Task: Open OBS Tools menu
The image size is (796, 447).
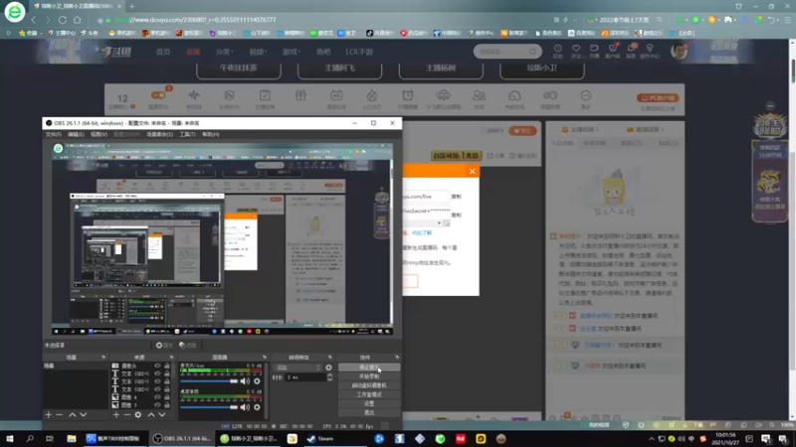Action: tap(187, 134)
